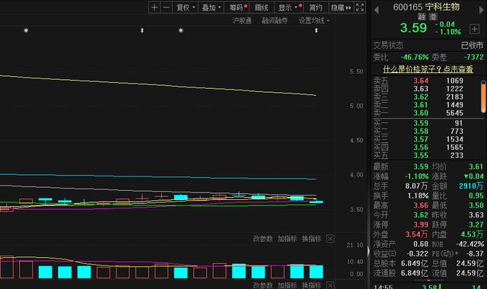
Task: Toggle the 沪股通 indicator
Action: (x=242, y=21)
